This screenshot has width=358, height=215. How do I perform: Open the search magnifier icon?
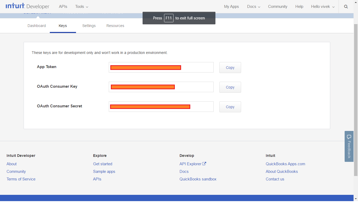coord(346,7)
